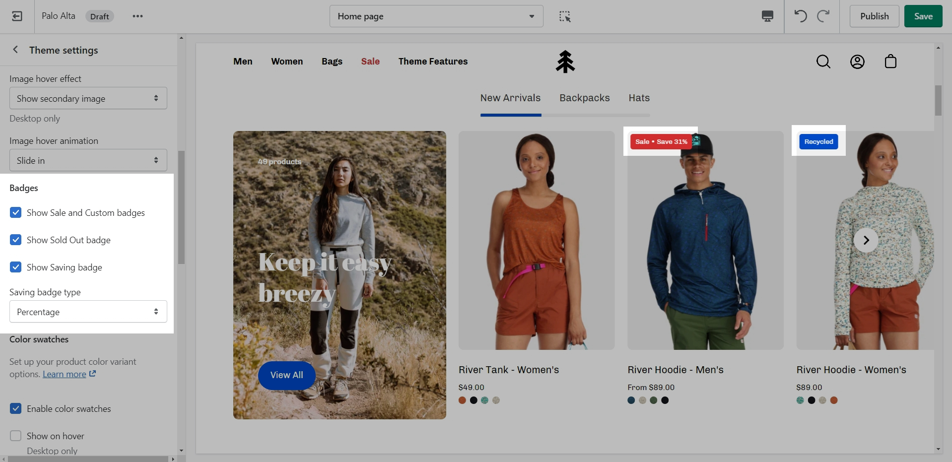Activate the section inspector selection icon
Image resolution: width=952 pixels, height=462 pixels.
[565, 16]
